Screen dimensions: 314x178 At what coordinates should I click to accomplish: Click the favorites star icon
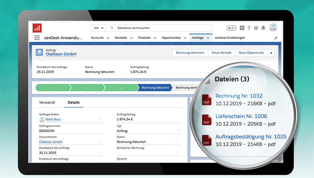[229, 28]
